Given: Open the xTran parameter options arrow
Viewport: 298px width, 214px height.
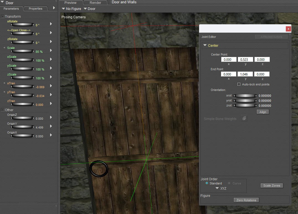Looking at the screenshot, I should coord(51,86).
